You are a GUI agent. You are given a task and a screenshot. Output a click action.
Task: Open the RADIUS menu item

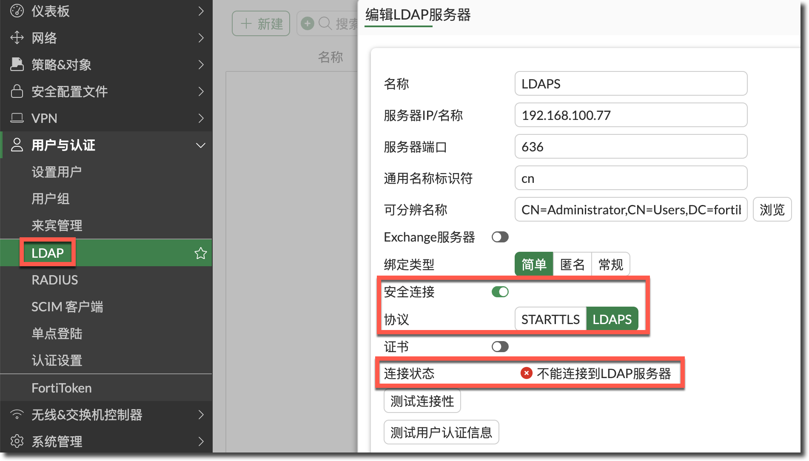(x=55, y=280)
